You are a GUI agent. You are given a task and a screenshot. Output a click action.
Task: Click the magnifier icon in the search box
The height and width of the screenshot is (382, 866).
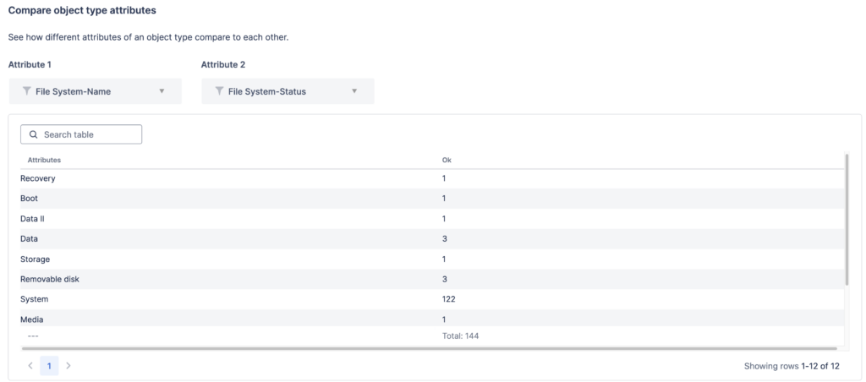coord(34,134)
